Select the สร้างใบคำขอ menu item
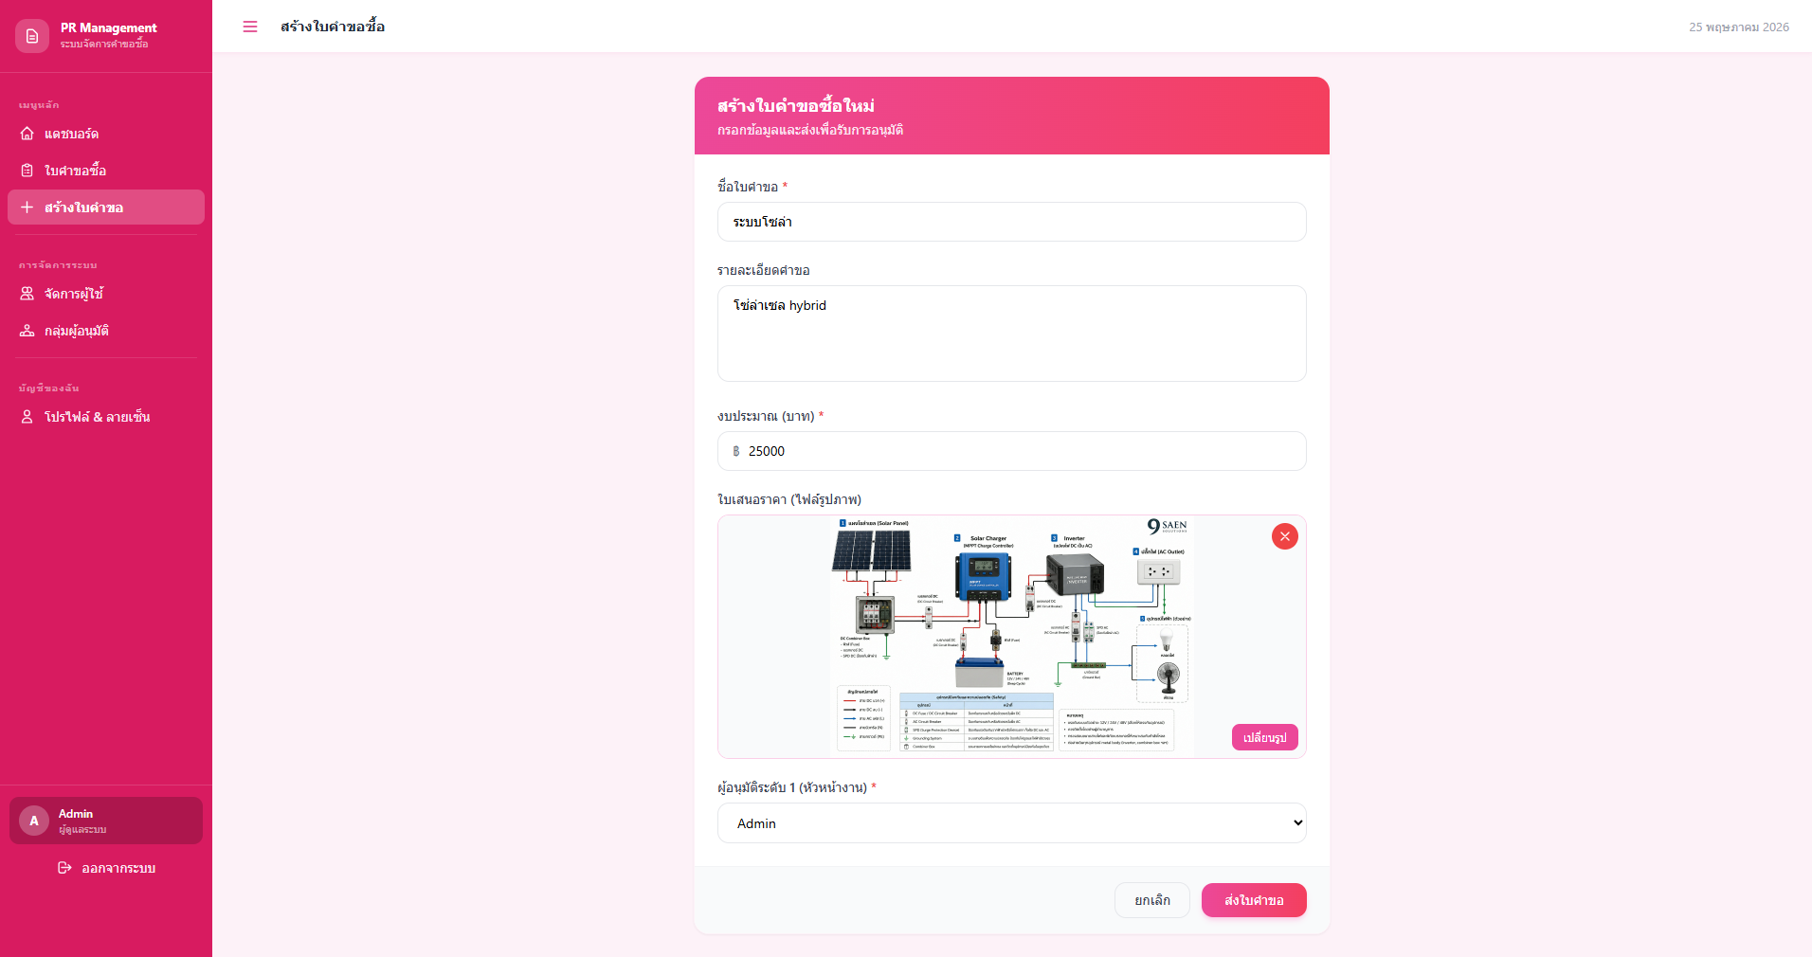The width and height of the screenshot is (1812, 957). 106,208
